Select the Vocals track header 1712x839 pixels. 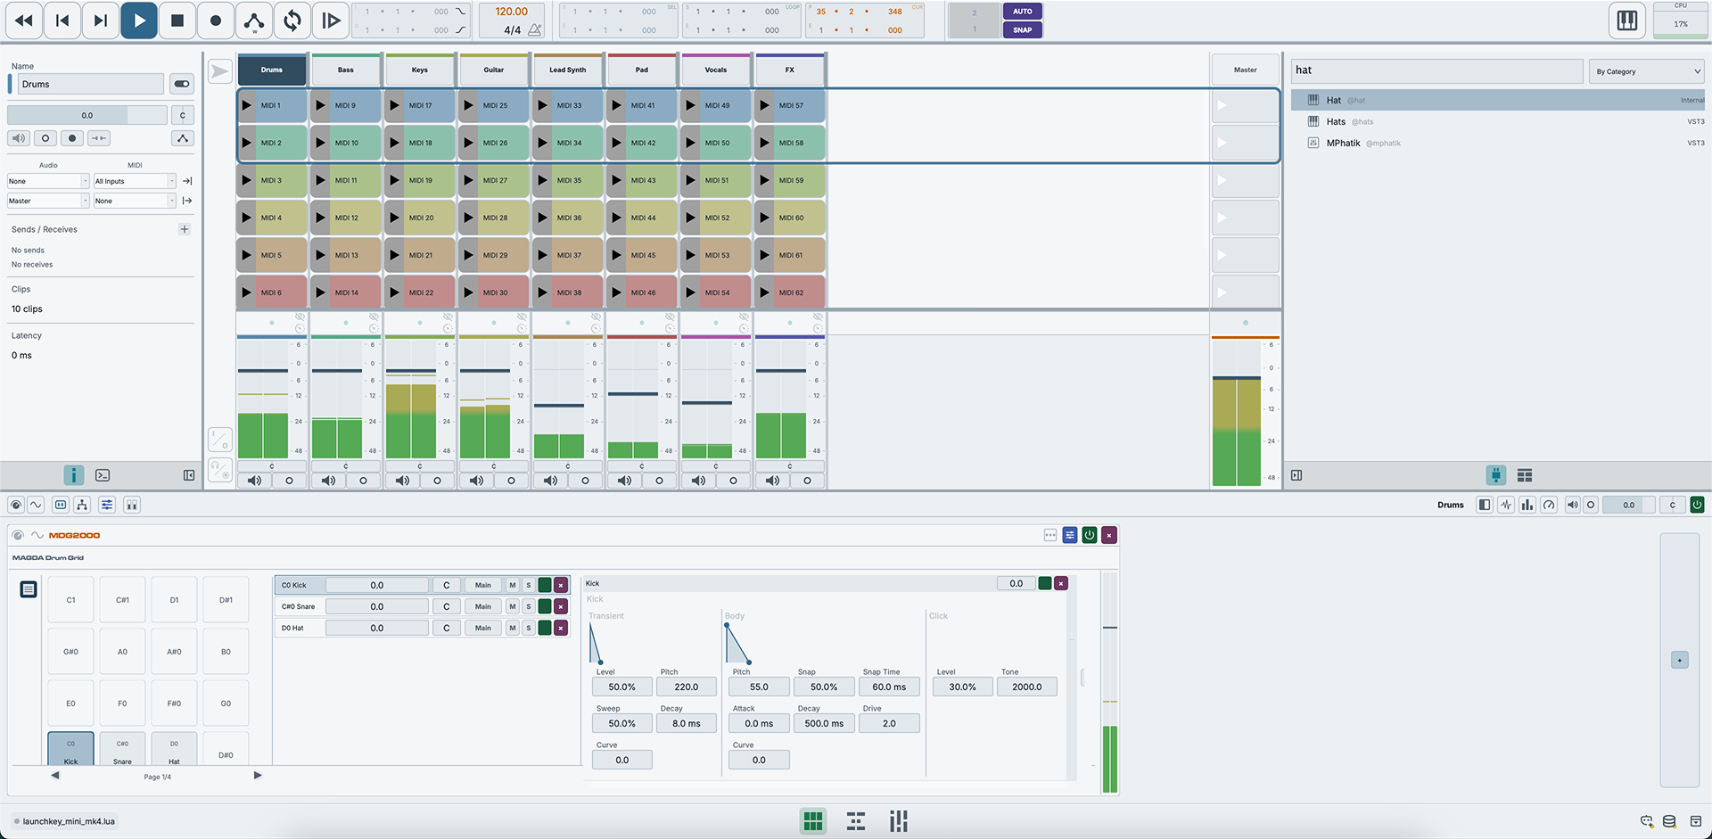coord(716,70)
